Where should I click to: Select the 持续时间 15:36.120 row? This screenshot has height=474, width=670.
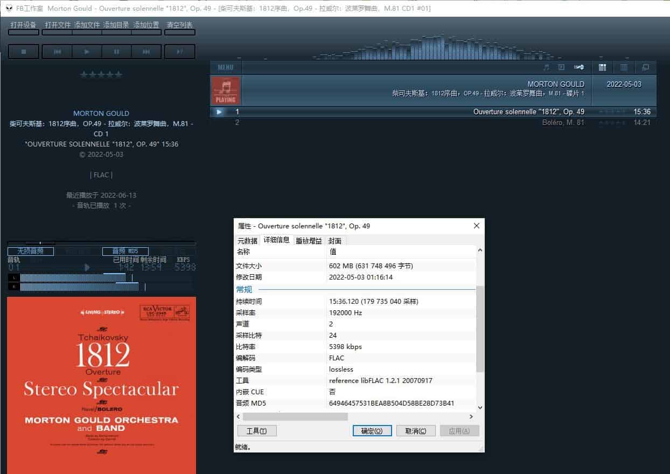pos(355,302)
